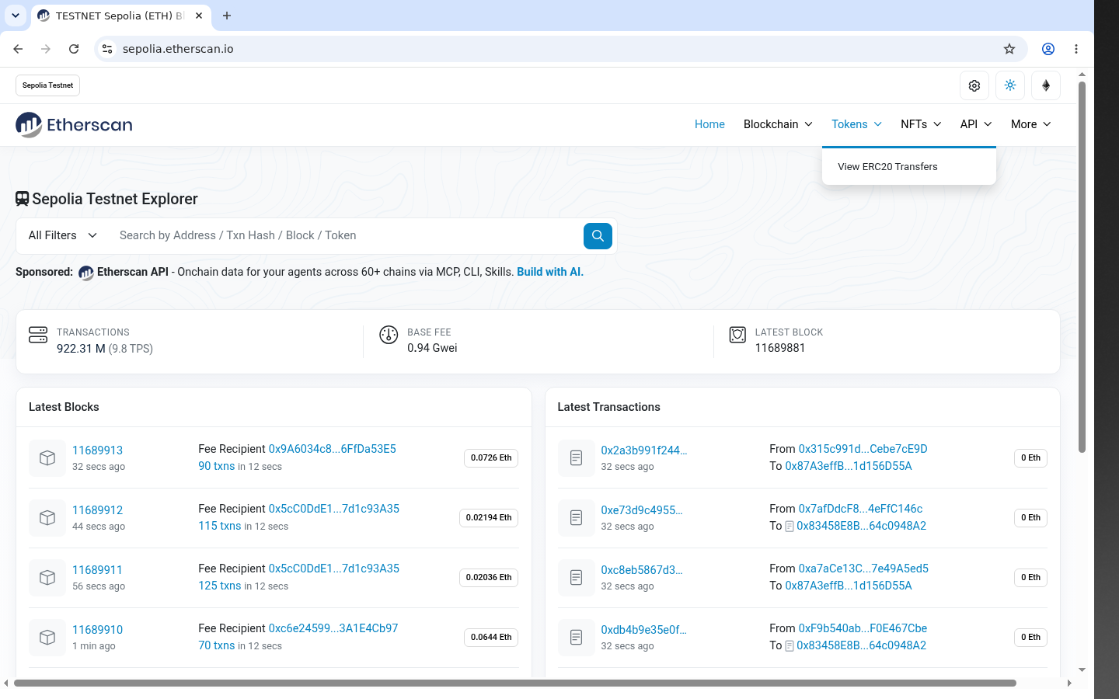Click the Sepolia Testnet badge button
The height and width of the screenshot is (699, 1119).
(x=47, y=85)
